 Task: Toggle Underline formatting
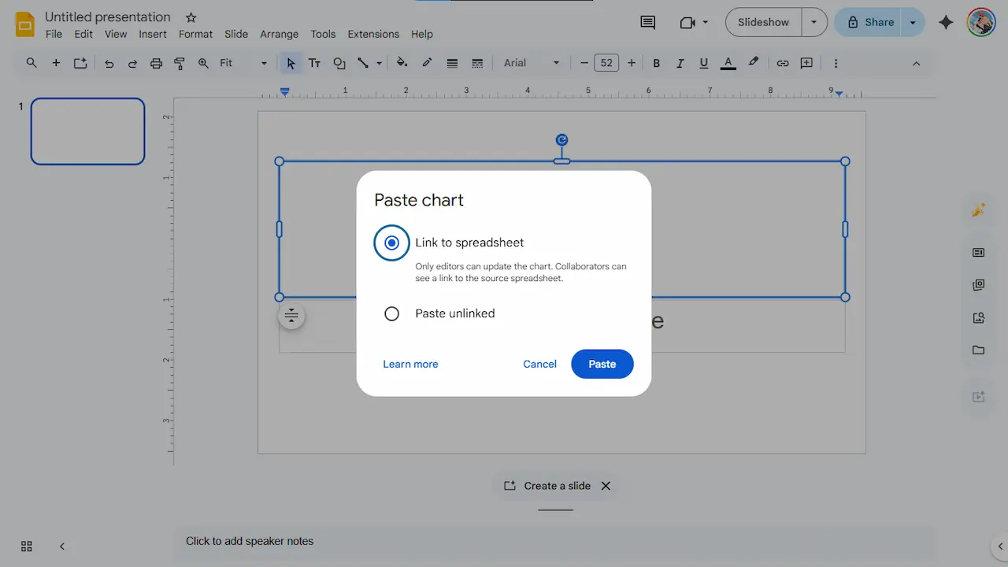click(703, 63)
